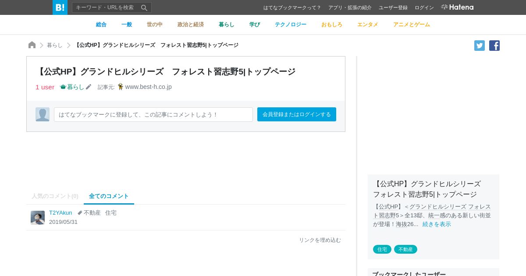Select 総合 category tab
Image resolution: width=526 pixels, height=276 pixels.
point(101,25)
